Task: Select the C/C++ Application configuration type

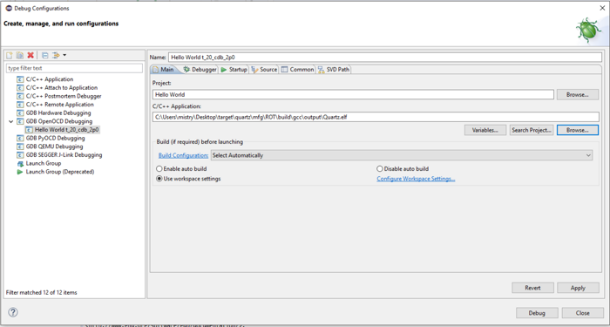Action: pyautogui.click(x=50, y=79)
